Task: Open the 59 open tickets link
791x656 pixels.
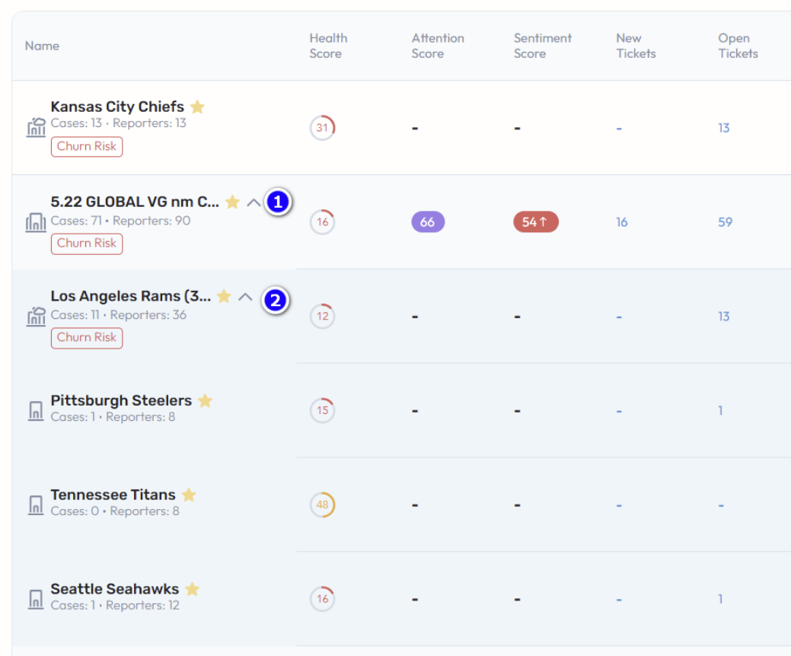Action: coord(725,222)
